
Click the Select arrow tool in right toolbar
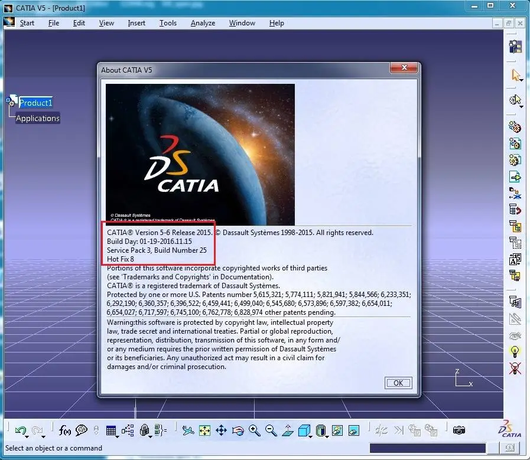pyautogui.click(x=515, y=74)
